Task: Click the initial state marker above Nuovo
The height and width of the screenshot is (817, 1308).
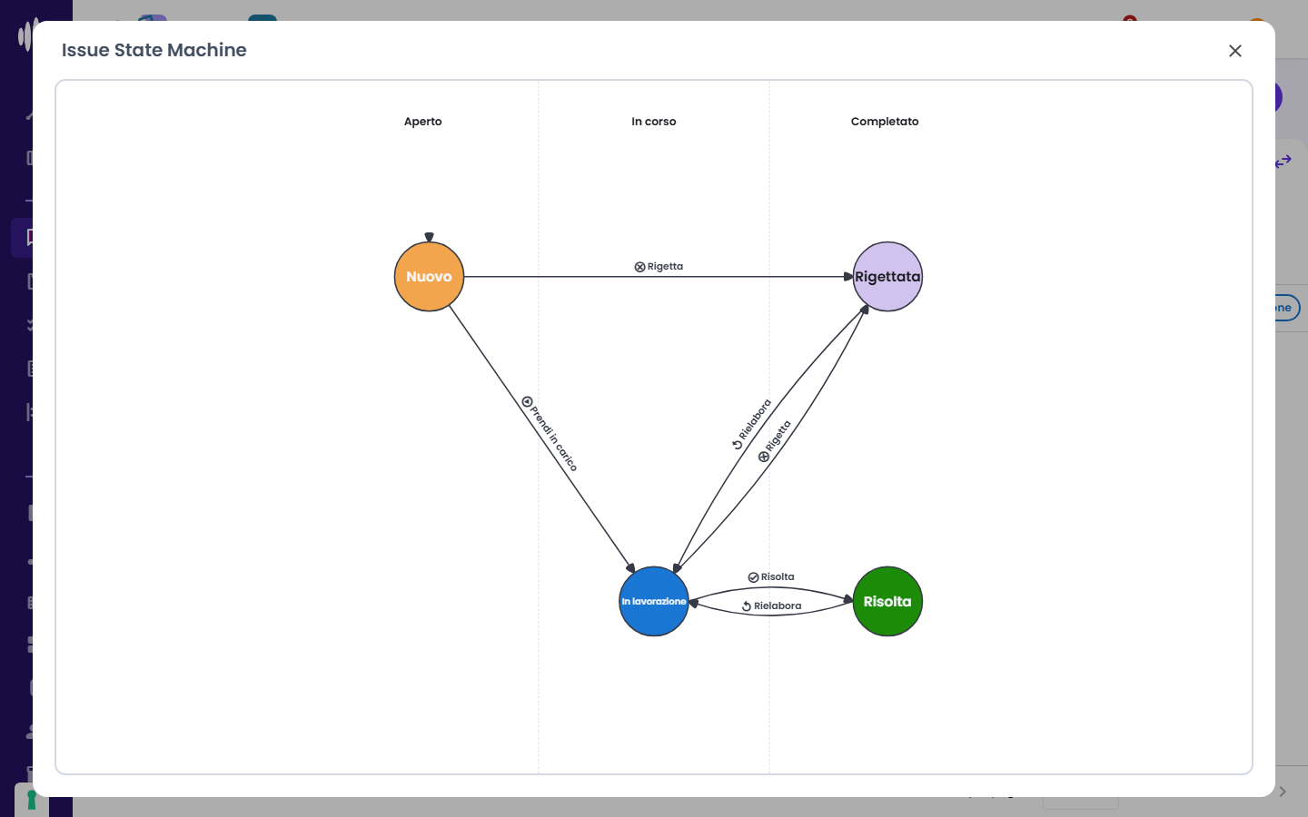Action: tap(429, 237)
